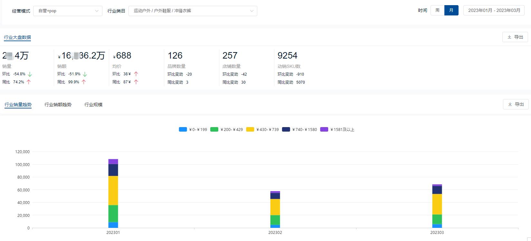Click the red up arrow beside 销额 同比 99.9%
The image size is (531, 241).
pyautogui.click(x=84, y=82)
